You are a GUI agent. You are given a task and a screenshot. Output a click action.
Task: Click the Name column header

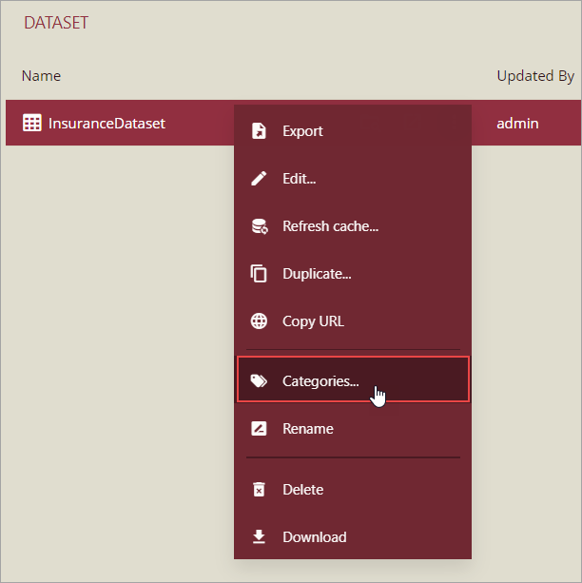tap(41, 76)
